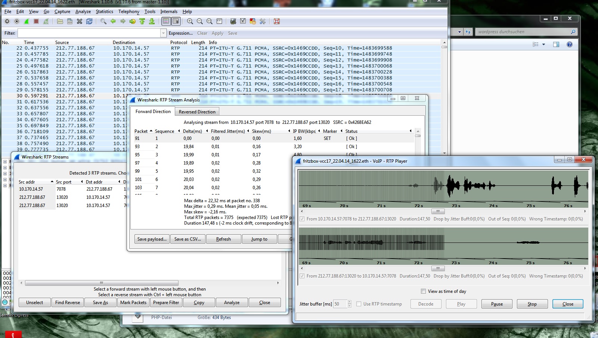Expand the fourth packet details tree node
598x338 pixels.
point(5,179)
